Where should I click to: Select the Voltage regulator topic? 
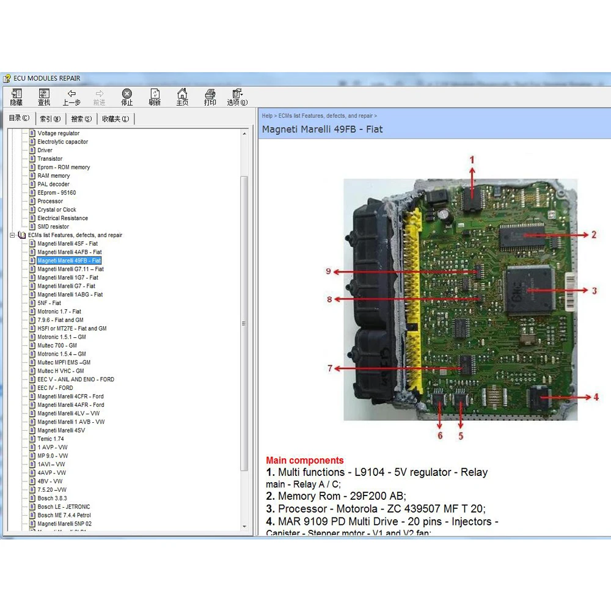(58, 133)
